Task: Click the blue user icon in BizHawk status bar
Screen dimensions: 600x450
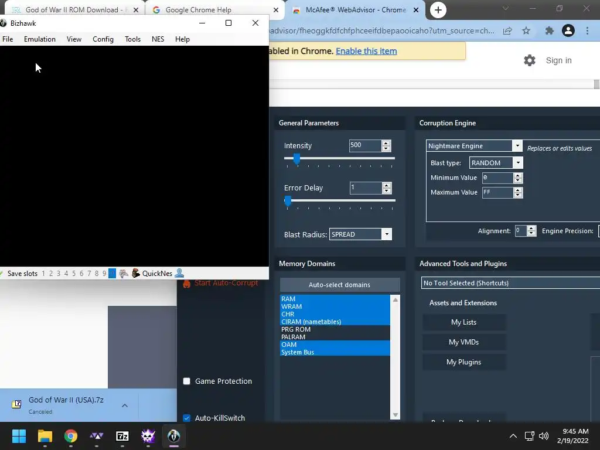Action: (179, 273)
